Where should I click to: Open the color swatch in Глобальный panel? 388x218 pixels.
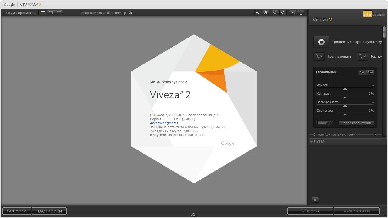pos(321,123)
